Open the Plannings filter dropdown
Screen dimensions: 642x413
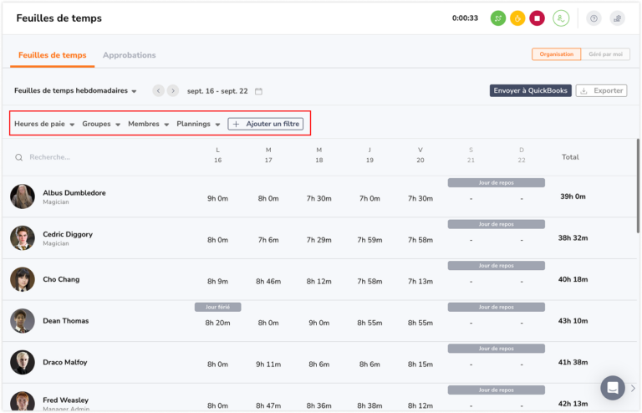click(x=198, y=124)
